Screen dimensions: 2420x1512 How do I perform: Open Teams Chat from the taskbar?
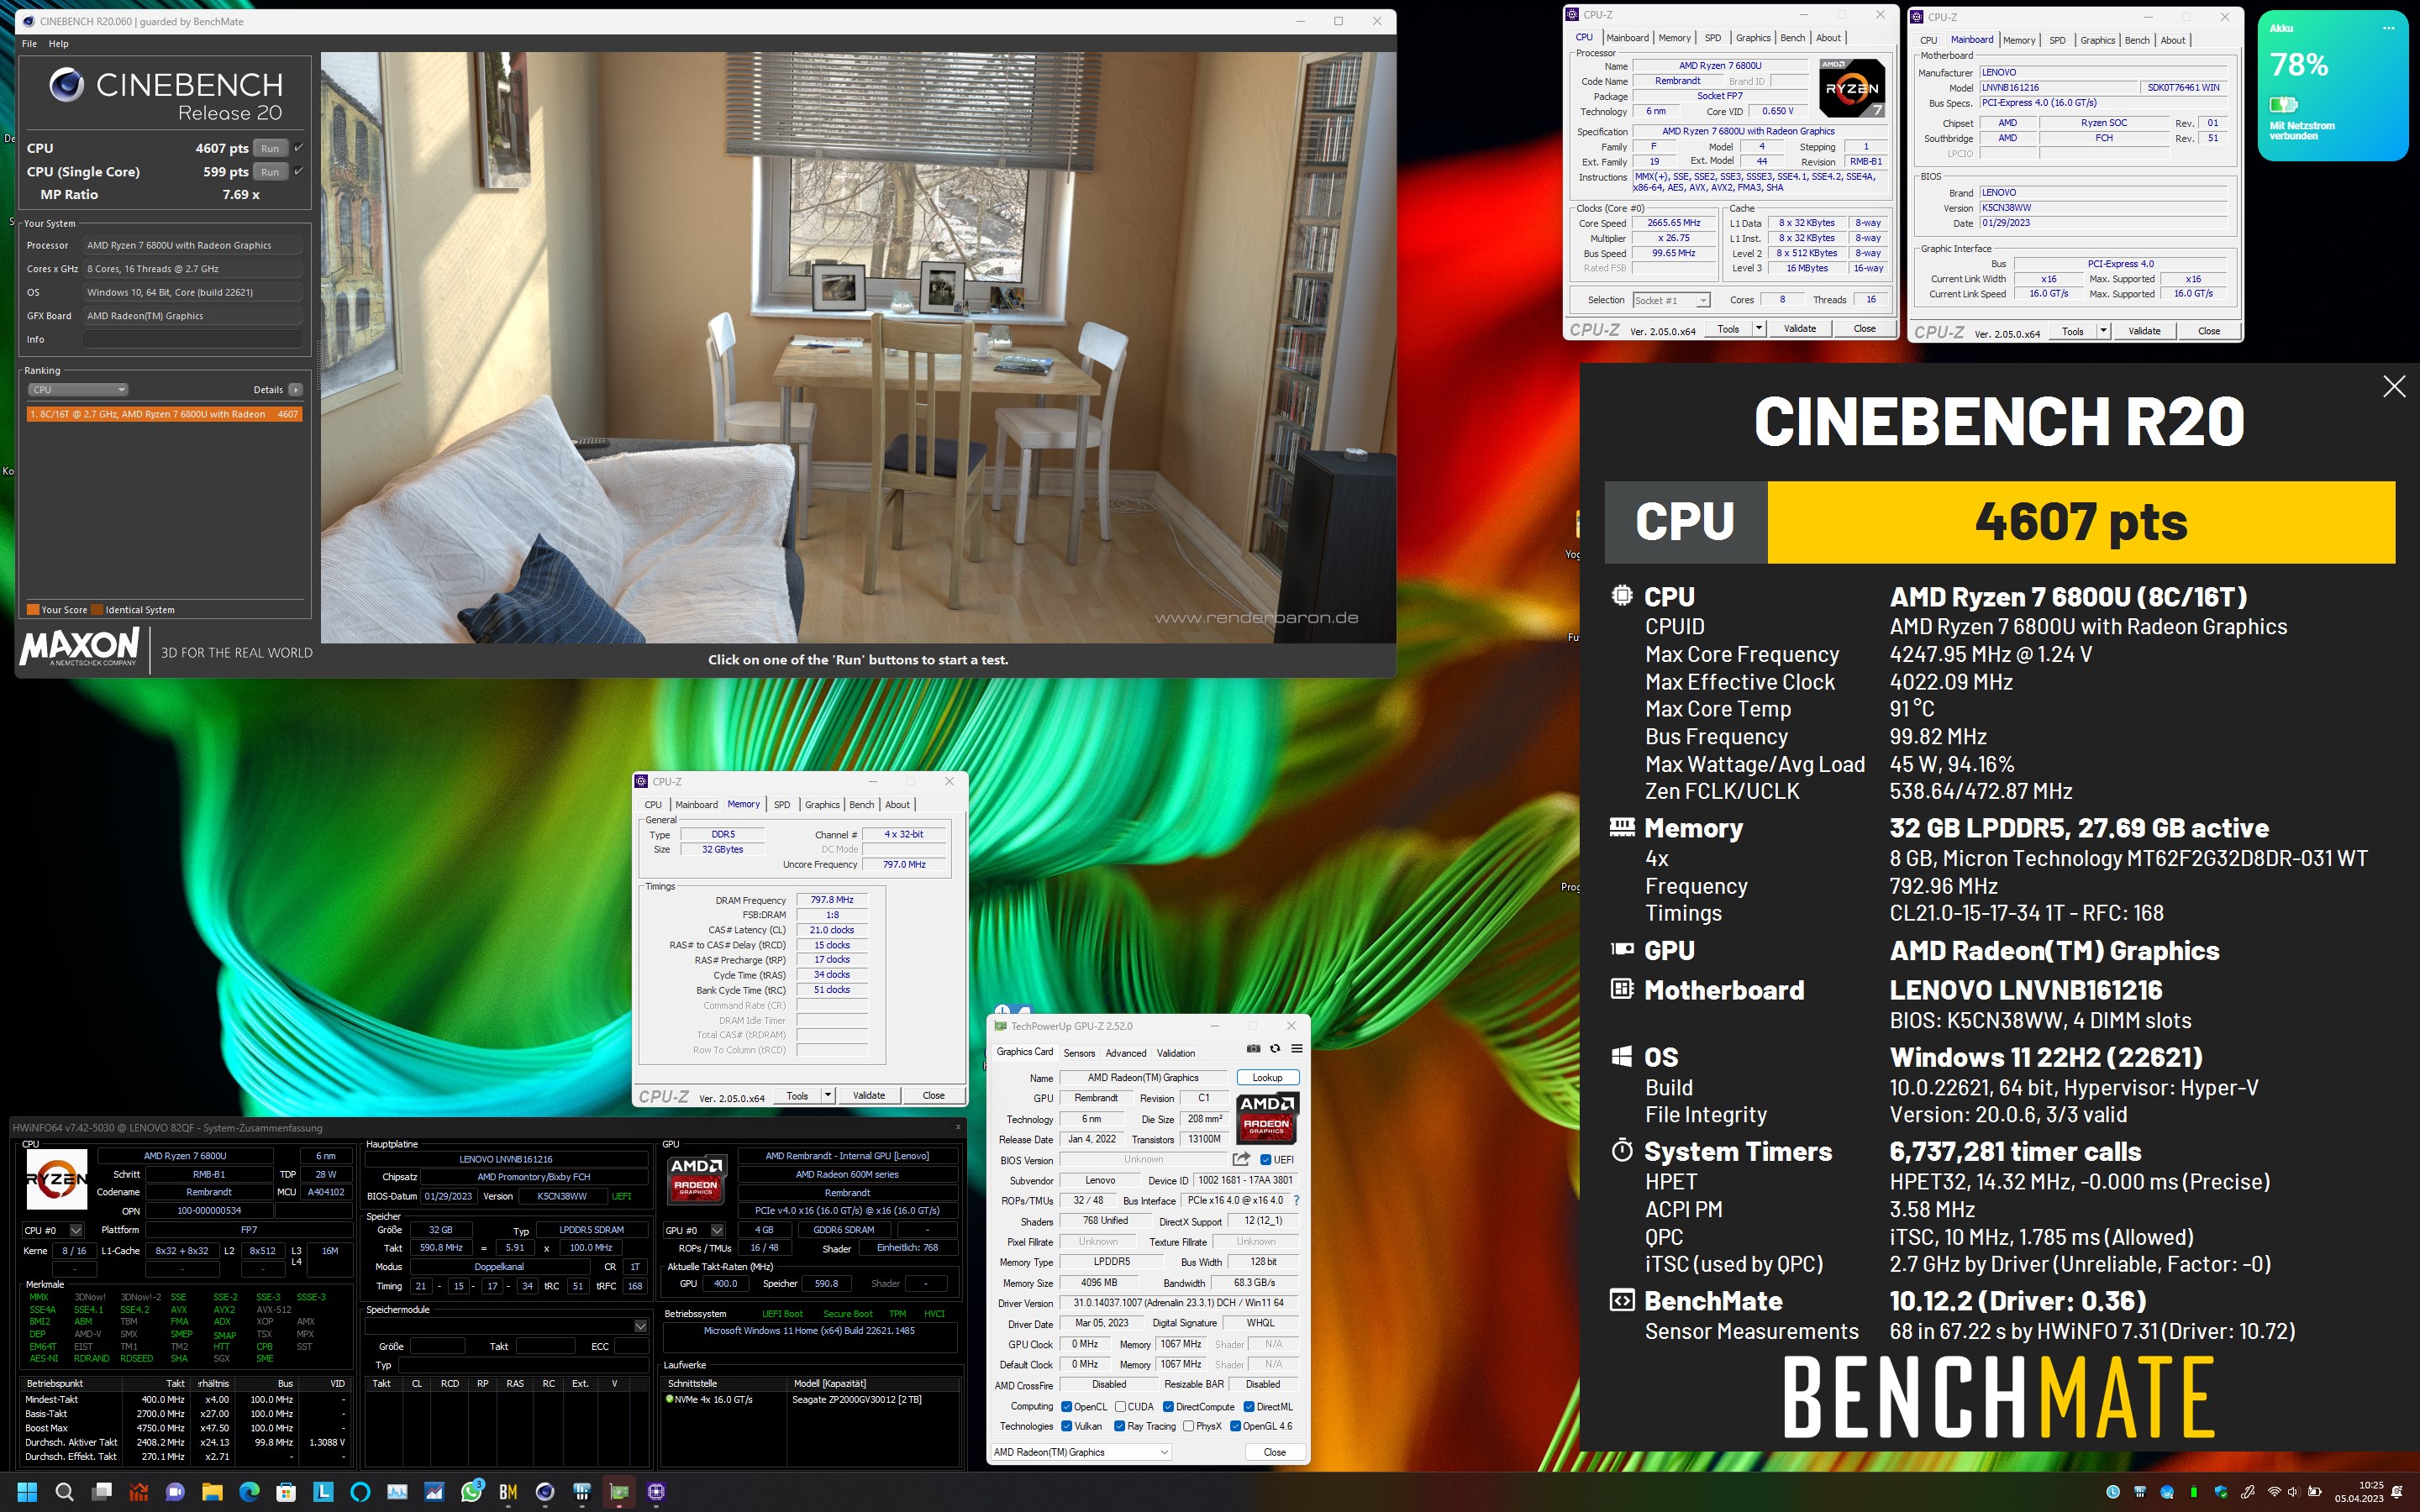click(175, 1492)
